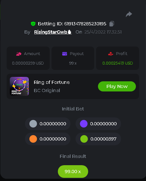Click the Play Now button
This screenshot has height=181, width=146.
click(117, 86)
